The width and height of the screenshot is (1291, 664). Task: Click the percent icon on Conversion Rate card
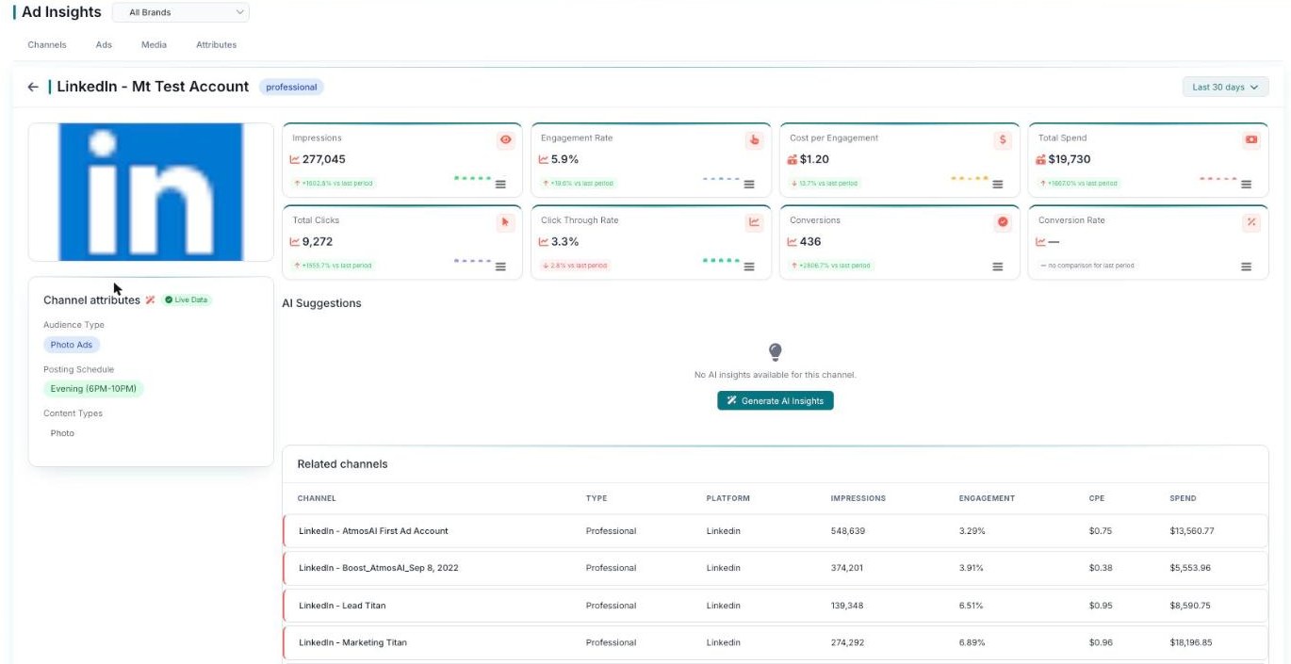click(1251, 222)
